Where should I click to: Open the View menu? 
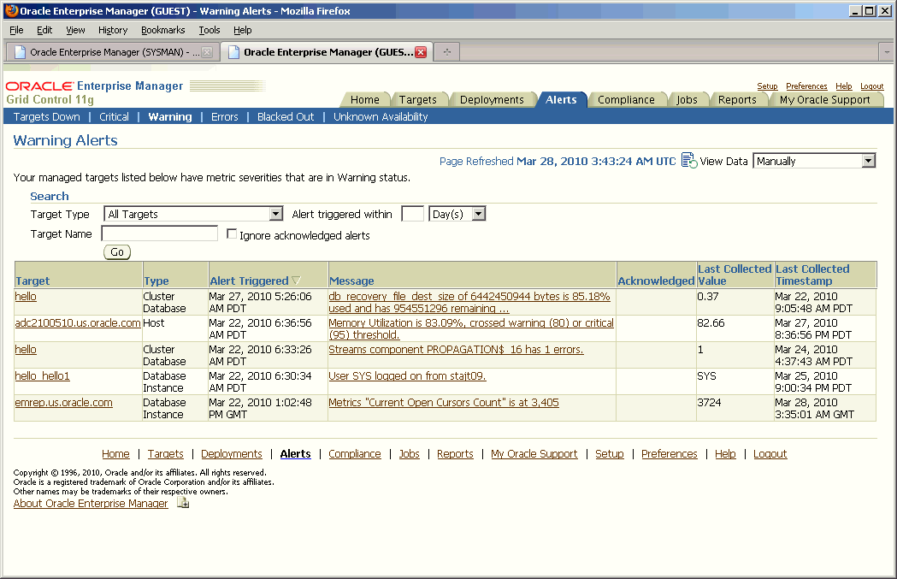coord(75,30)
